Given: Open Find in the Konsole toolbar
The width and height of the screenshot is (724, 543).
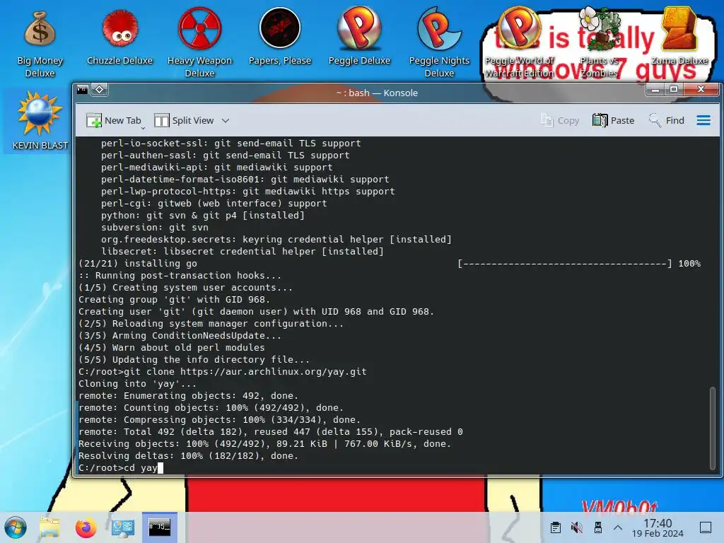Looking at the screenshot, I should coord(666,120).
